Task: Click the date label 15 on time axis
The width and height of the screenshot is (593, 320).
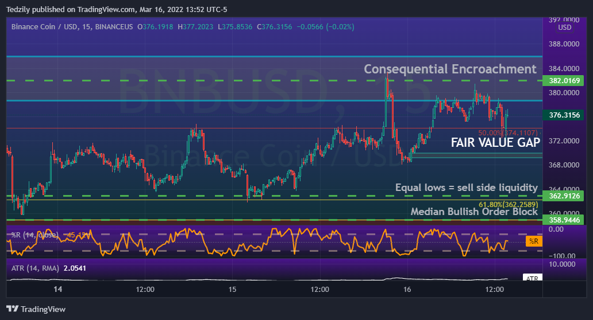Action: (x=232, y=290)
